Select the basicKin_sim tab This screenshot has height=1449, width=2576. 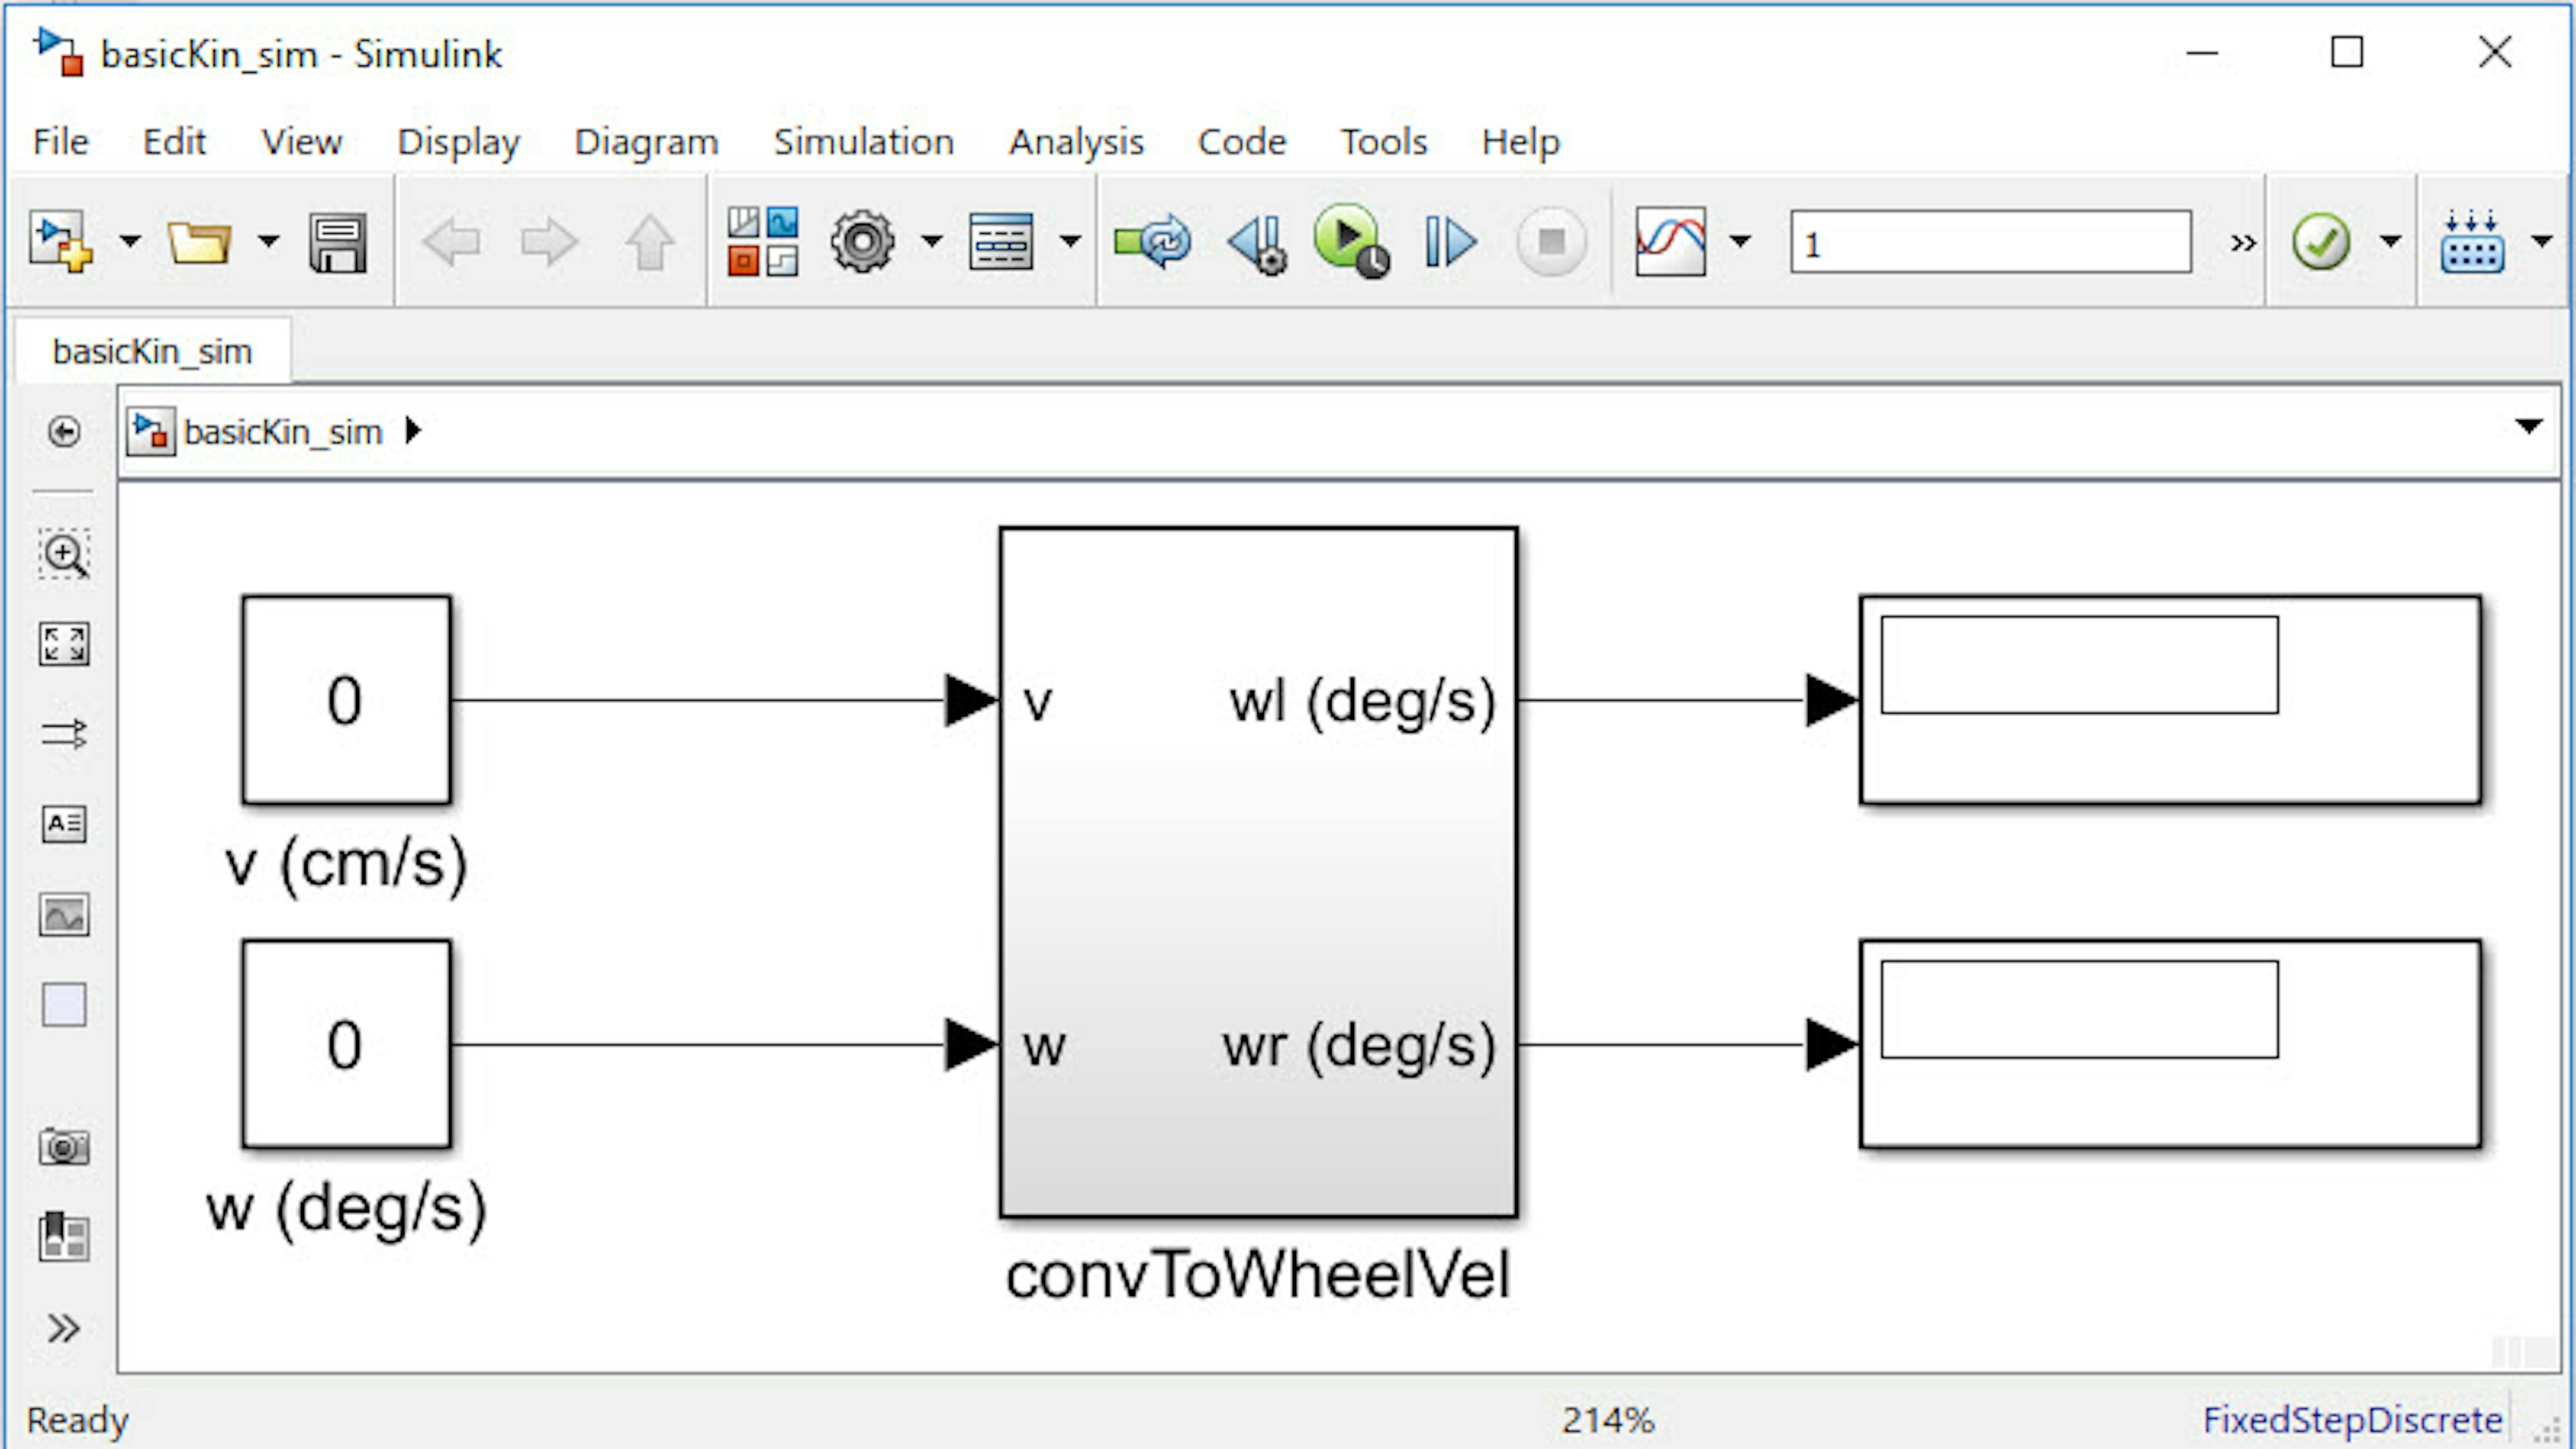[152, 351]
